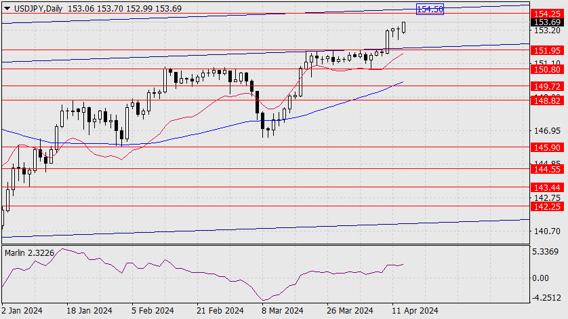Click the 146.95 price scale value
Screen dimensions: 568x319
(x=548, y=130)
